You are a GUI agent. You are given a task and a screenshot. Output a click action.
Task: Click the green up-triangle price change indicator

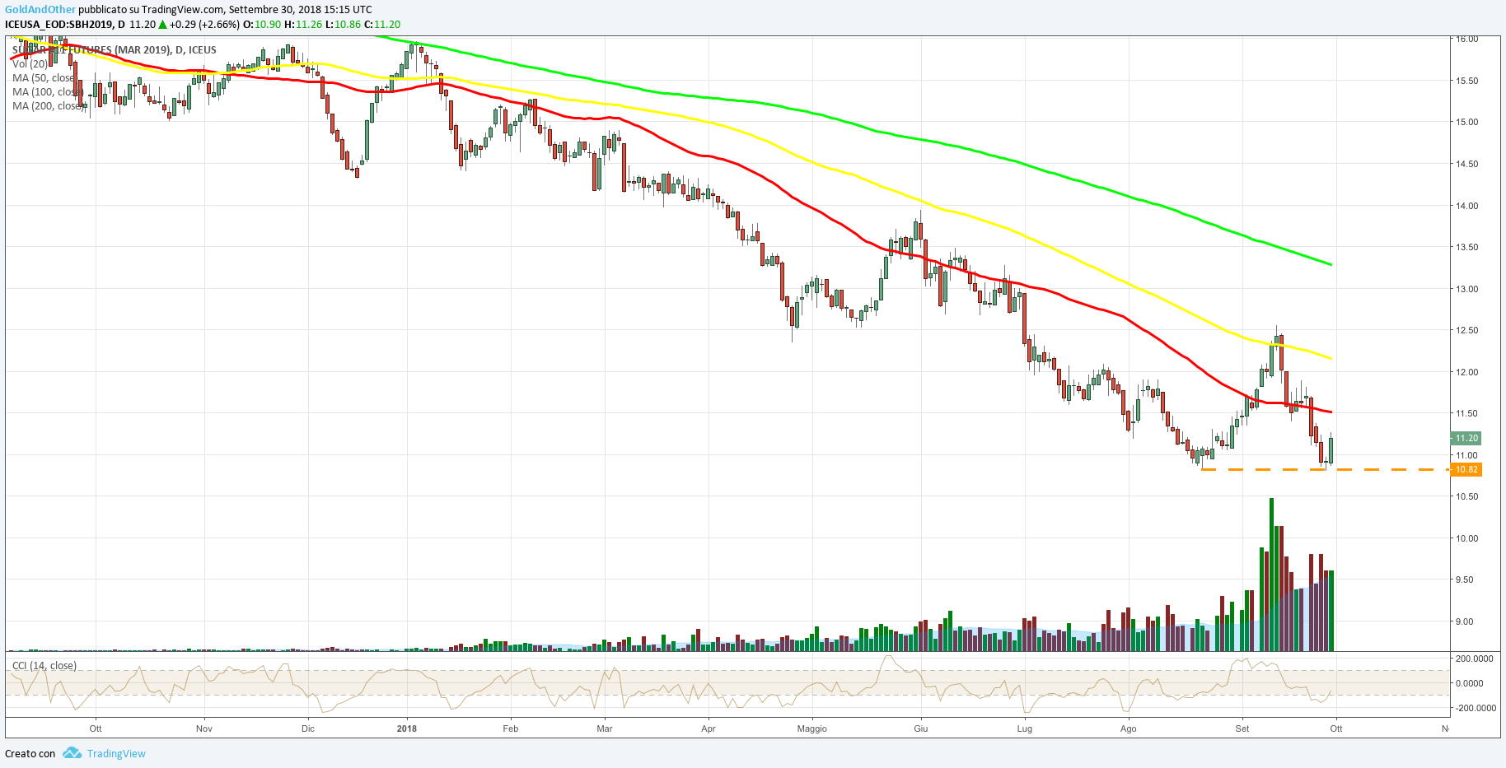pos(163,25)
